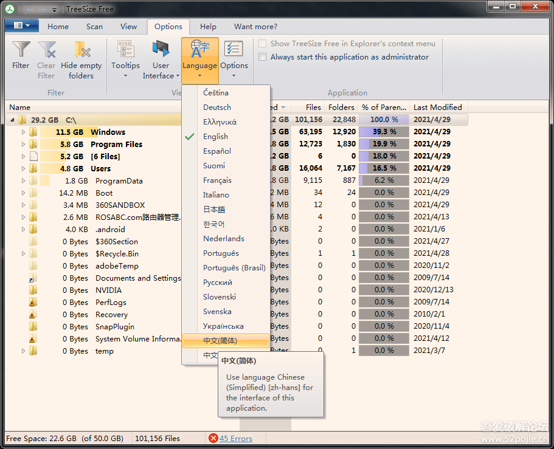
Task: Sort by the Last Modified column header
Action: tap(438, 108)
